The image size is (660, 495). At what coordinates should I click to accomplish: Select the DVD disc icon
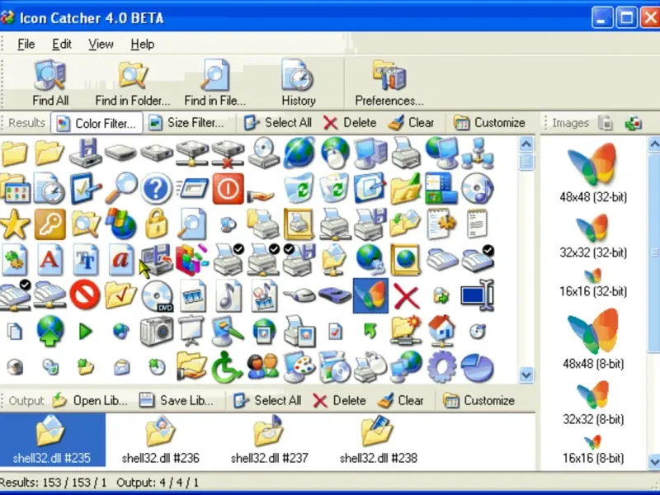click(157, 296)
